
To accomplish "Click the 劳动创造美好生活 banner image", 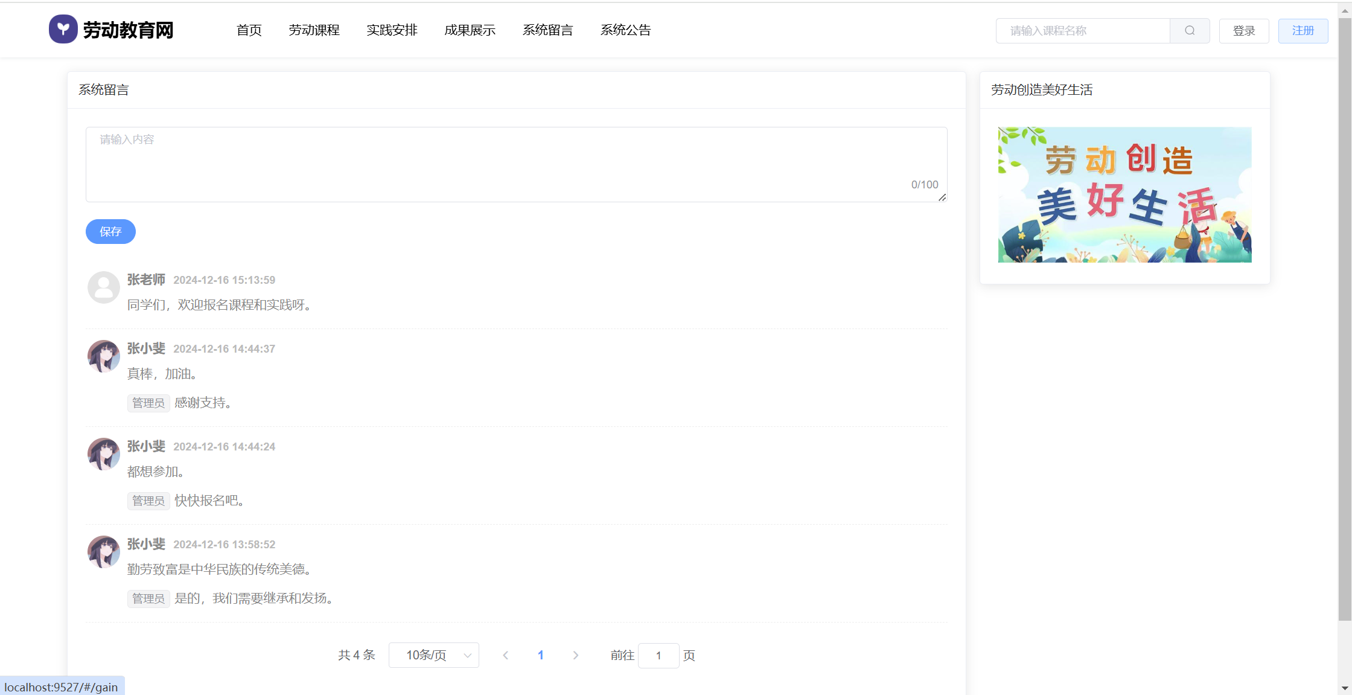I will (x=1124, y=194).
